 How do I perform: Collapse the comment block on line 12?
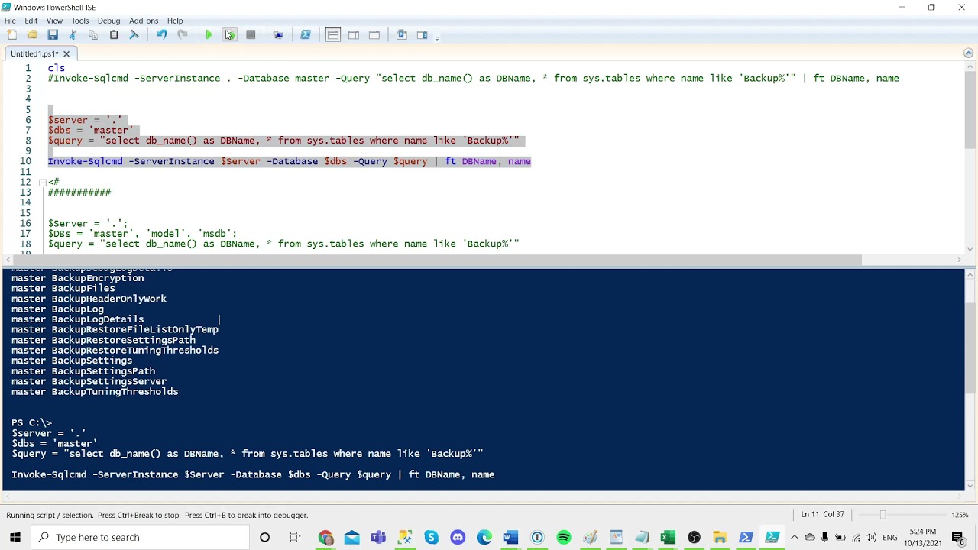point(43,183)
